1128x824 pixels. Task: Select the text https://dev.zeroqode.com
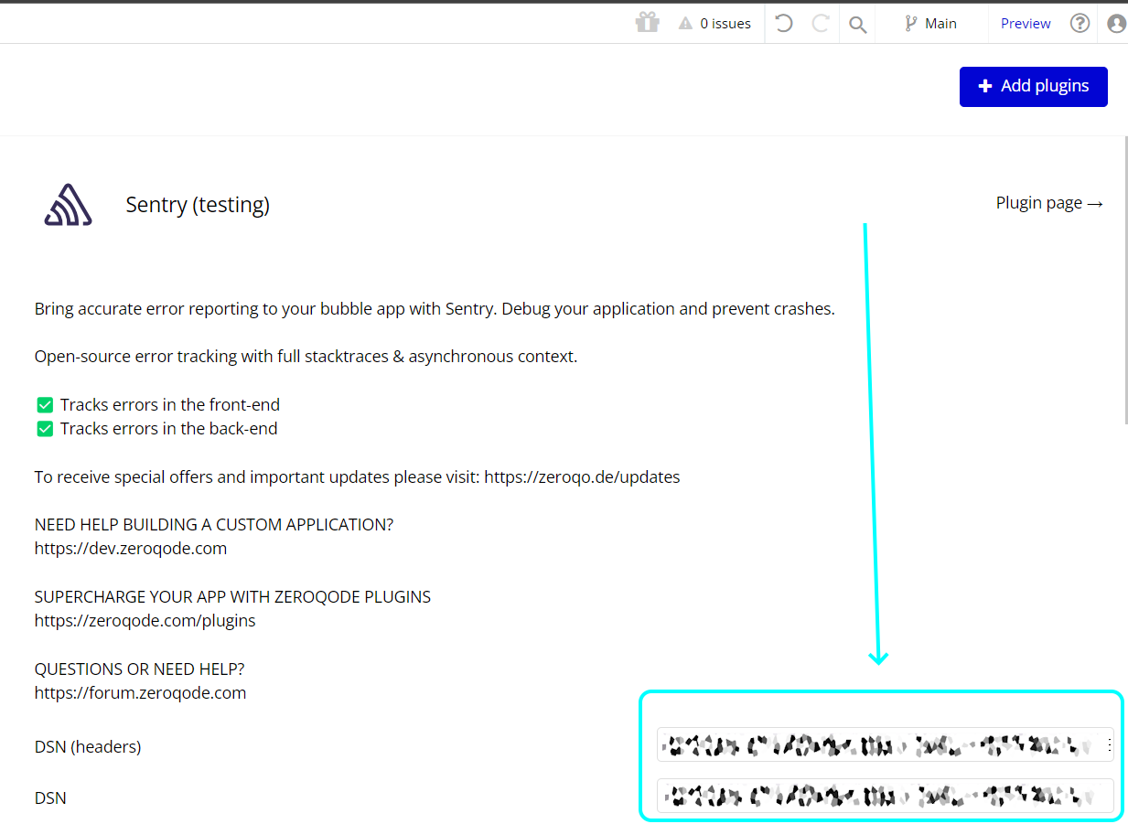click(x=131, y=549)
